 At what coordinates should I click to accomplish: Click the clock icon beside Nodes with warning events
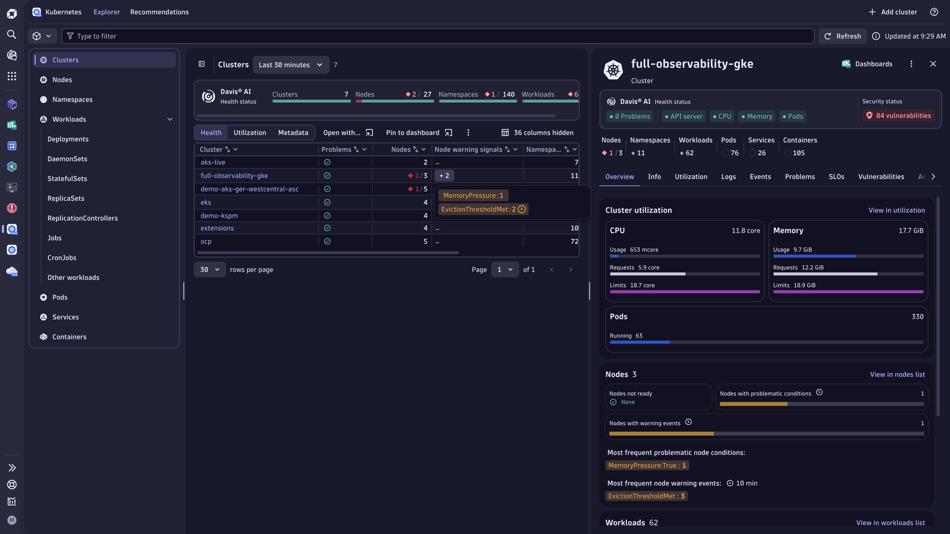pos(689,422)
